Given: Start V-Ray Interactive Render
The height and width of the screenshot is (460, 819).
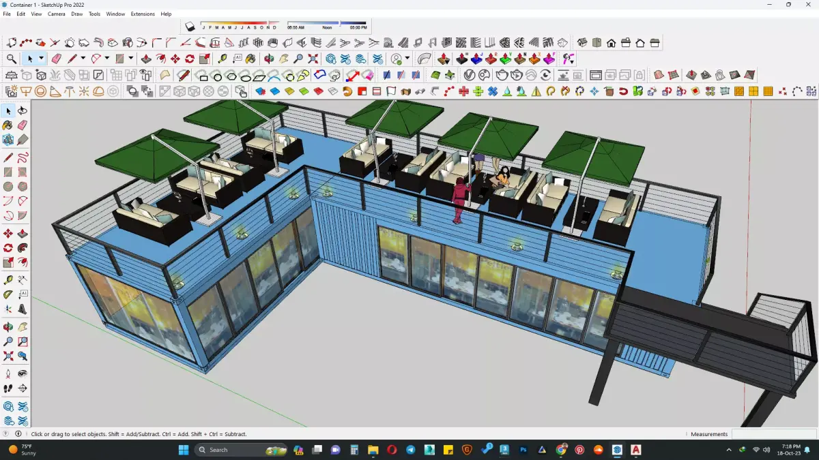Looking at the screenshot, I should pyautogui.click(x=516, y=75).
